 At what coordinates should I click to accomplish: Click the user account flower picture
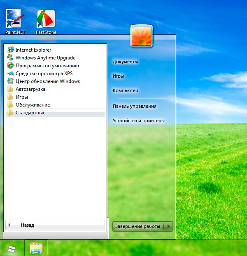[142, 36]
